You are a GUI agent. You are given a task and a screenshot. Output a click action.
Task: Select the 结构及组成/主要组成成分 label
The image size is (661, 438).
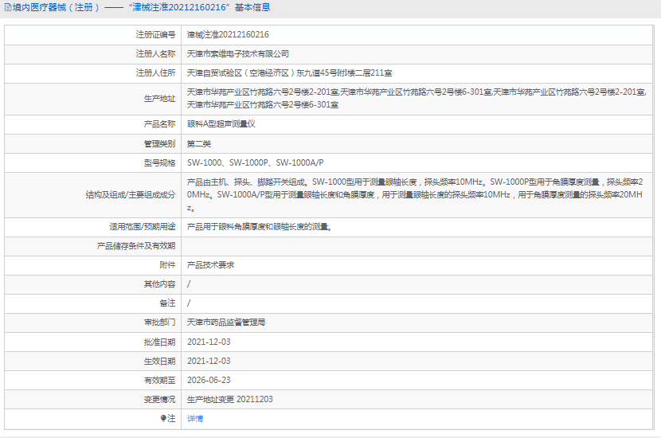(x=131, y=195)
